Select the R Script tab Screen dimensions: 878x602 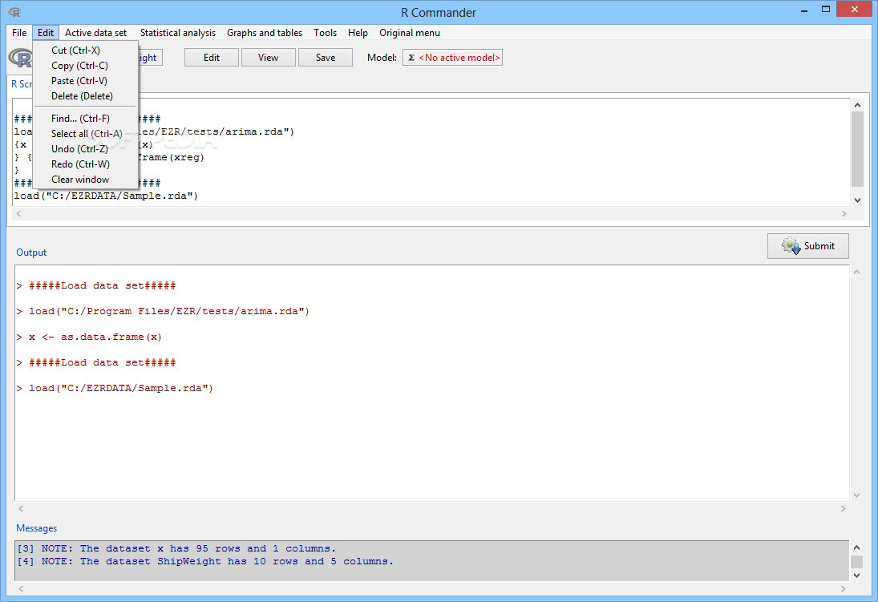coord(22,84)
